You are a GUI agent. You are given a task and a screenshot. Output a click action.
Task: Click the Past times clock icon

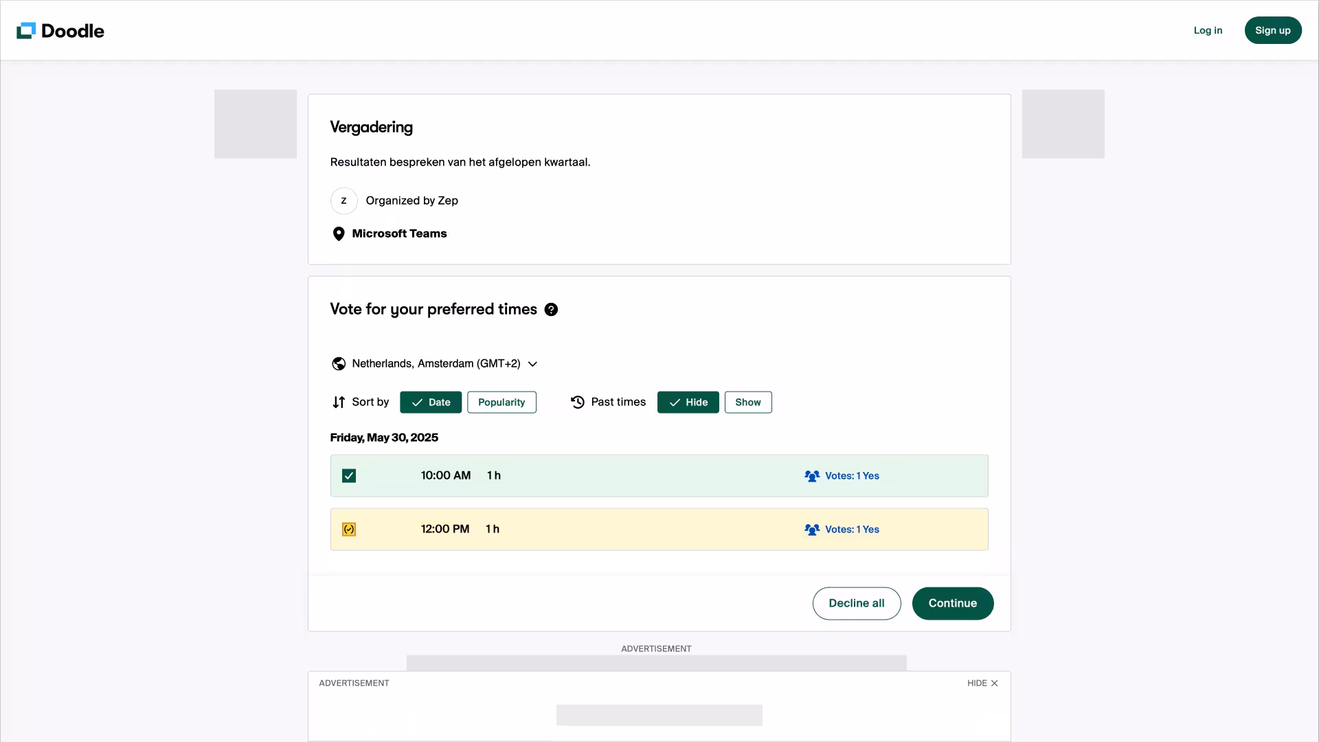pyautogui.click(x=578, y=402)
